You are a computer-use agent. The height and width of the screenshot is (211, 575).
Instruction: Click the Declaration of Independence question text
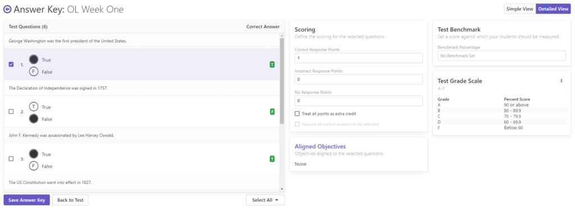click(58, 88)
